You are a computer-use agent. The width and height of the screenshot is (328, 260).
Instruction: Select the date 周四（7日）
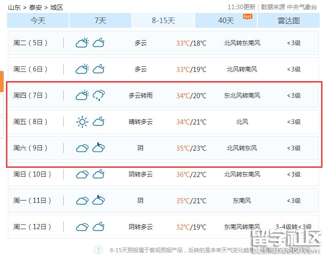(30, 96)
